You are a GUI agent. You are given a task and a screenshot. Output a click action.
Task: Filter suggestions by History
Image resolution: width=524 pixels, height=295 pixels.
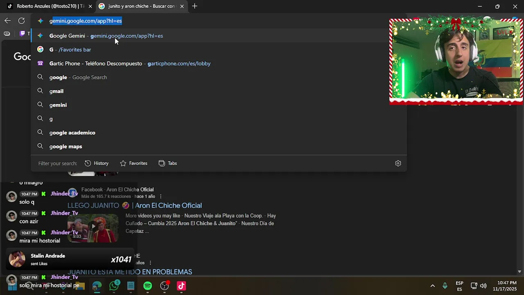point(97,163)
